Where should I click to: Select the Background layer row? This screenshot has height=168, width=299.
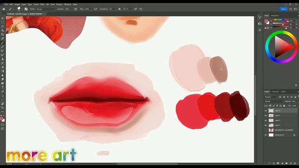(281, 135)
